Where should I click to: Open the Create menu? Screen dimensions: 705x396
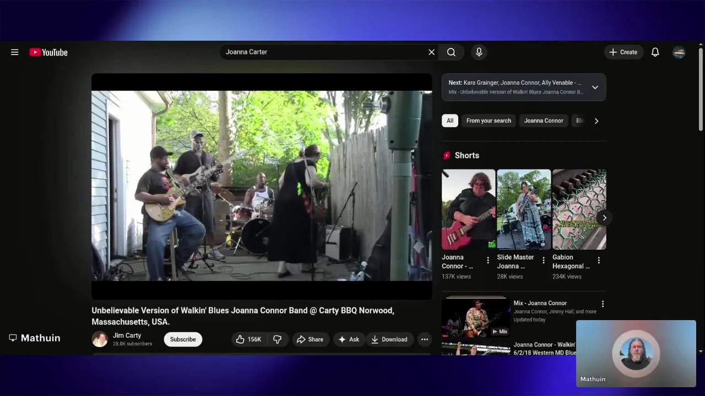click(623, 52)
